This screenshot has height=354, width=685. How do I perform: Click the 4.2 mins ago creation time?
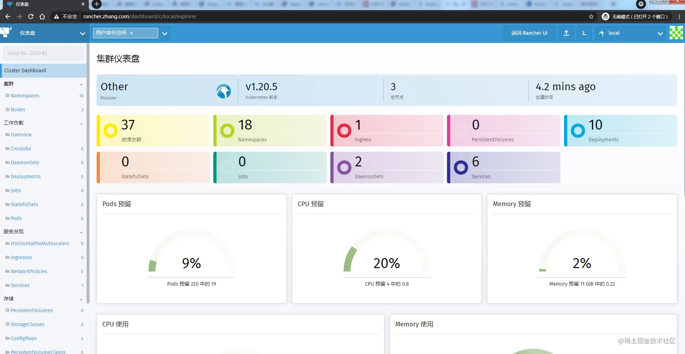coord(565,87)
